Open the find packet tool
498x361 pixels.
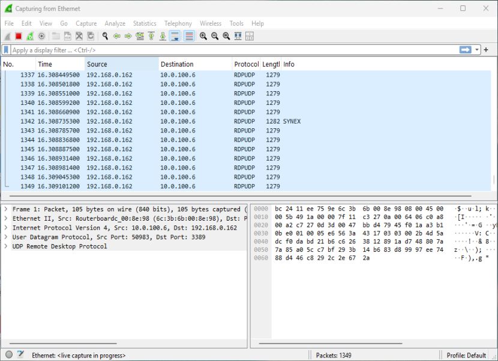pyautogui.click(x=105, y=36)
